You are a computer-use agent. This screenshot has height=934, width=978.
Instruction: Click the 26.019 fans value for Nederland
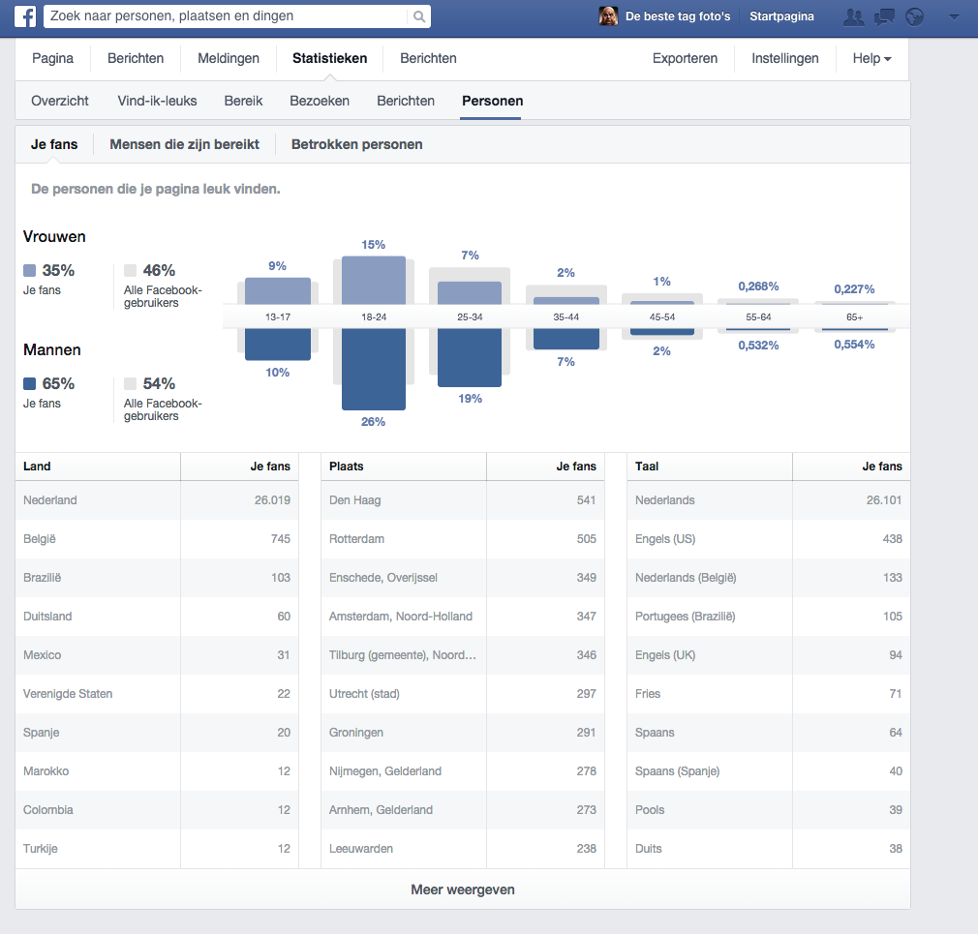tap(272, 500)
